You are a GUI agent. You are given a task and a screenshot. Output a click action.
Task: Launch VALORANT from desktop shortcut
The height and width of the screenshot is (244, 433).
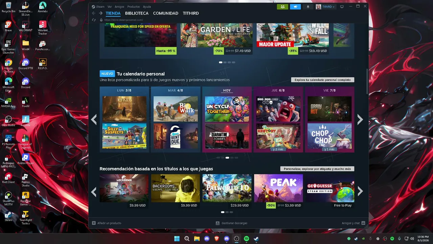coord(25,26)
